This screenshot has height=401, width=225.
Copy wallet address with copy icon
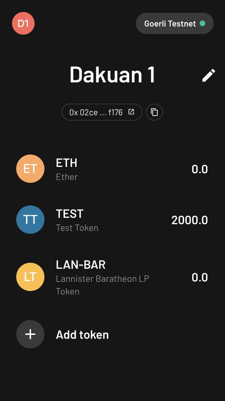pos(154,112)
